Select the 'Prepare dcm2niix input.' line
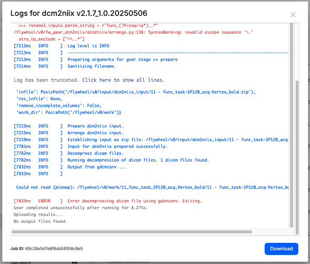The height and width of the screenshot is (264, 310). click(69, 126)
